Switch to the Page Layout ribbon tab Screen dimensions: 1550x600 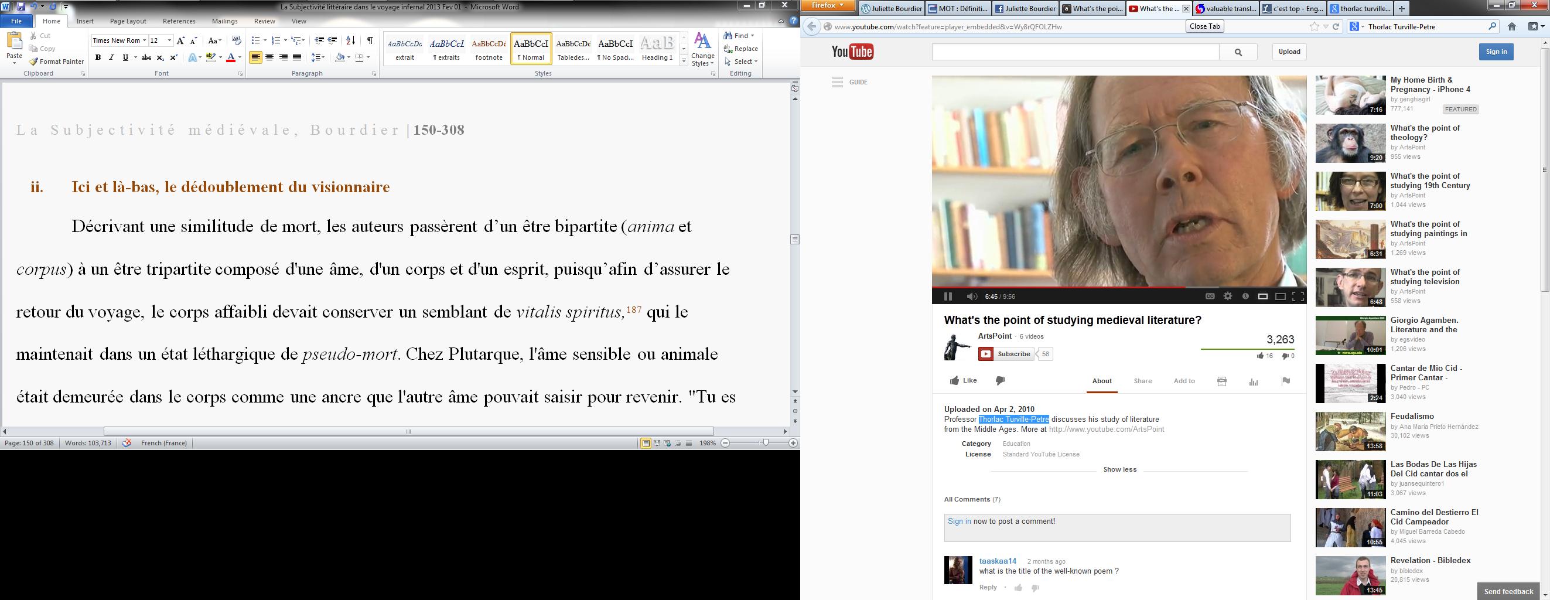point(128,21)
